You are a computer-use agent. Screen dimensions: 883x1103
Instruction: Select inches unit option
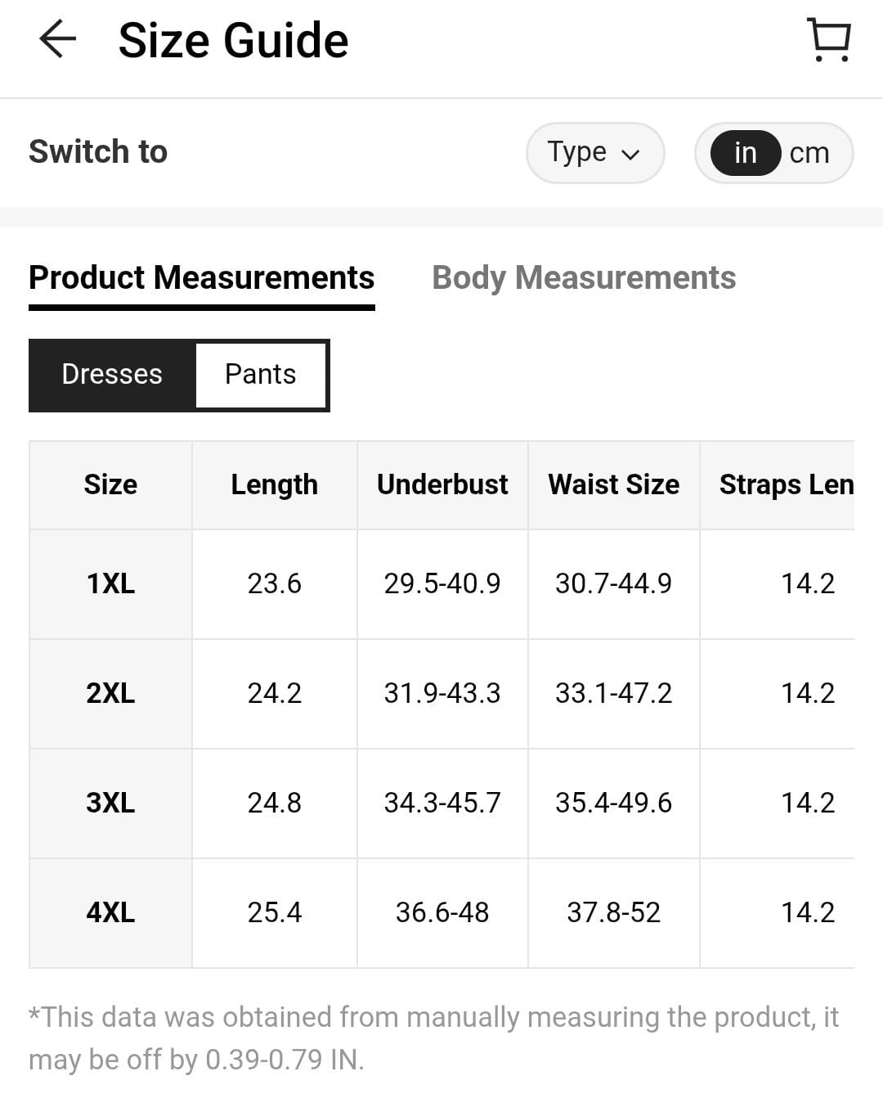coord(745,153)
